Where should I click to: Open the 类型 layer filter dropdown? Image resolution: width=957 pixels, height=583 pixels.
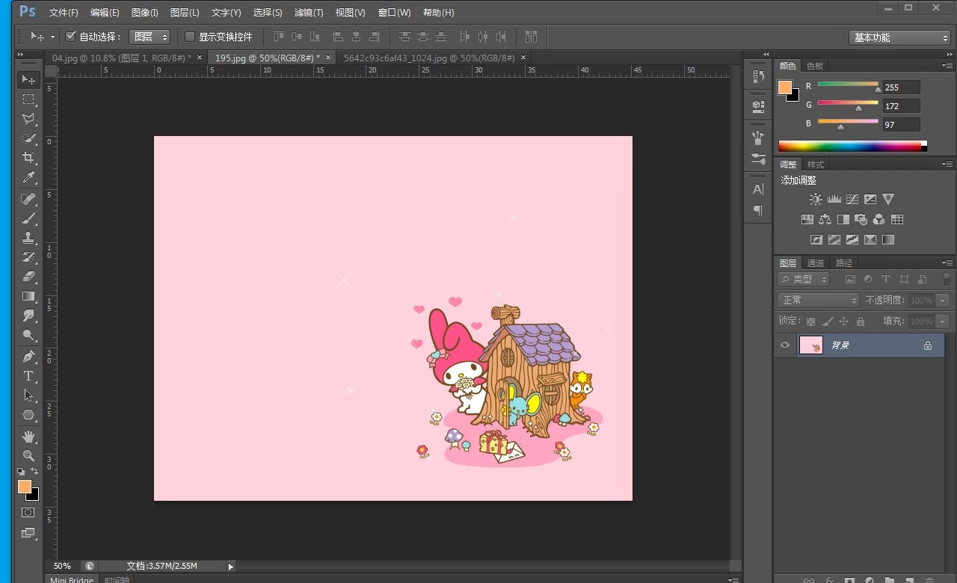click(804, 279)
